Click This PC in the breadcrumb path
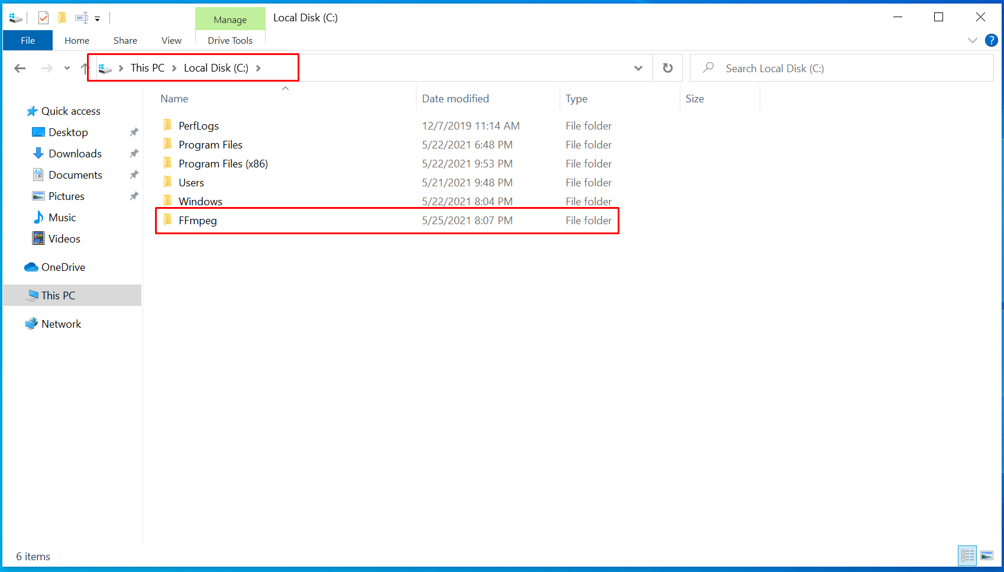 147,68
